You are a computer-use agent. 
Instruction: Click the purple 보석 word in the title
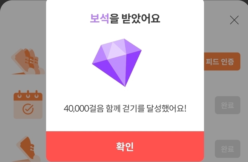(x=99, y=18)
